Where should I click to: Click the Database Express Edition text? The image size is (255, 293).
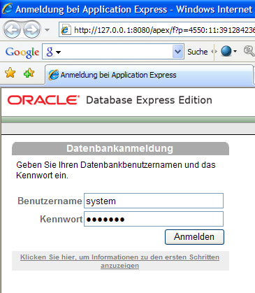click(149, 100)
